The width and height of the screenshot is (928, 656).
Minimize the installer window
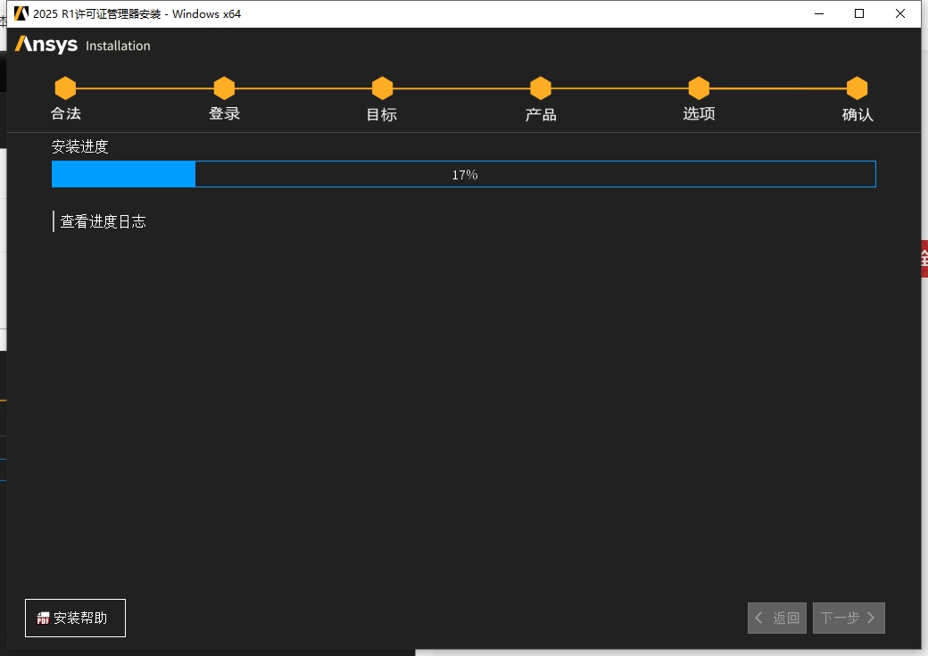tap(819, 13)
